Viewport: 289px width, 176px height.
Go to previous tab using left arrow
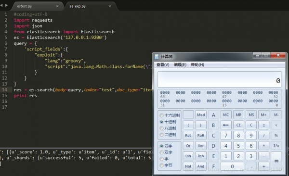[1, 5]
